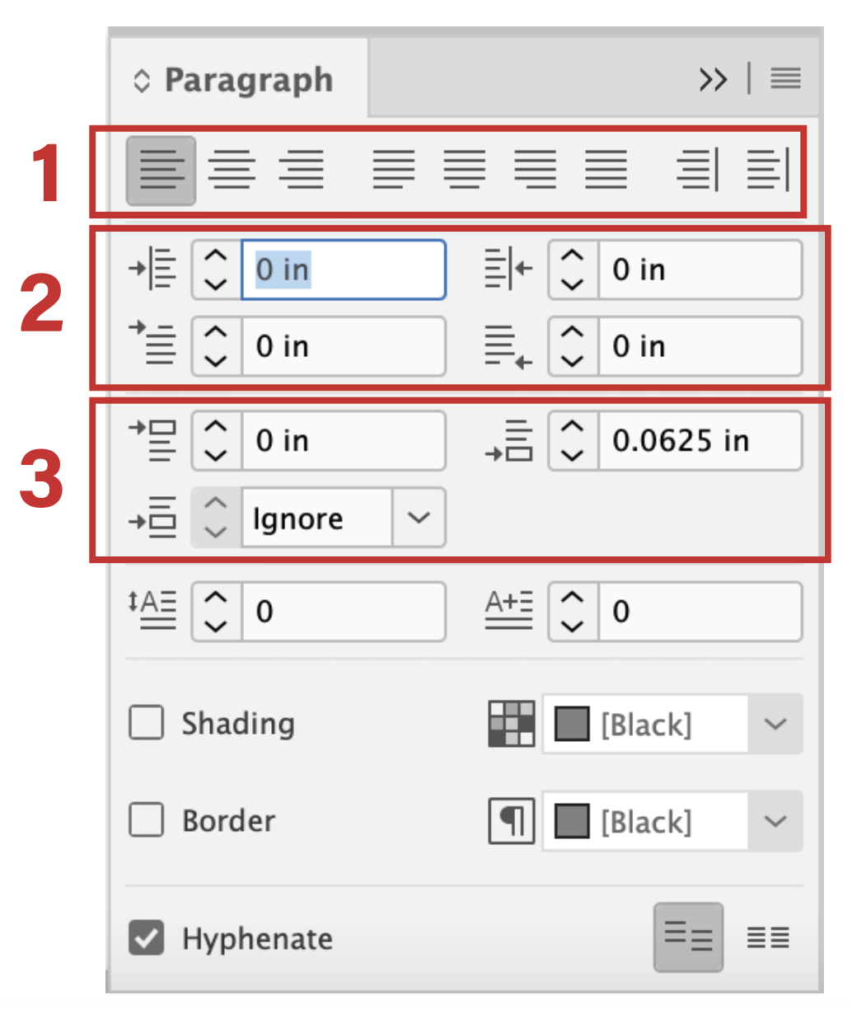Click the paragraph shading color grid icon
Viewport: 852px width, 1009px height.
click(511, 724)
